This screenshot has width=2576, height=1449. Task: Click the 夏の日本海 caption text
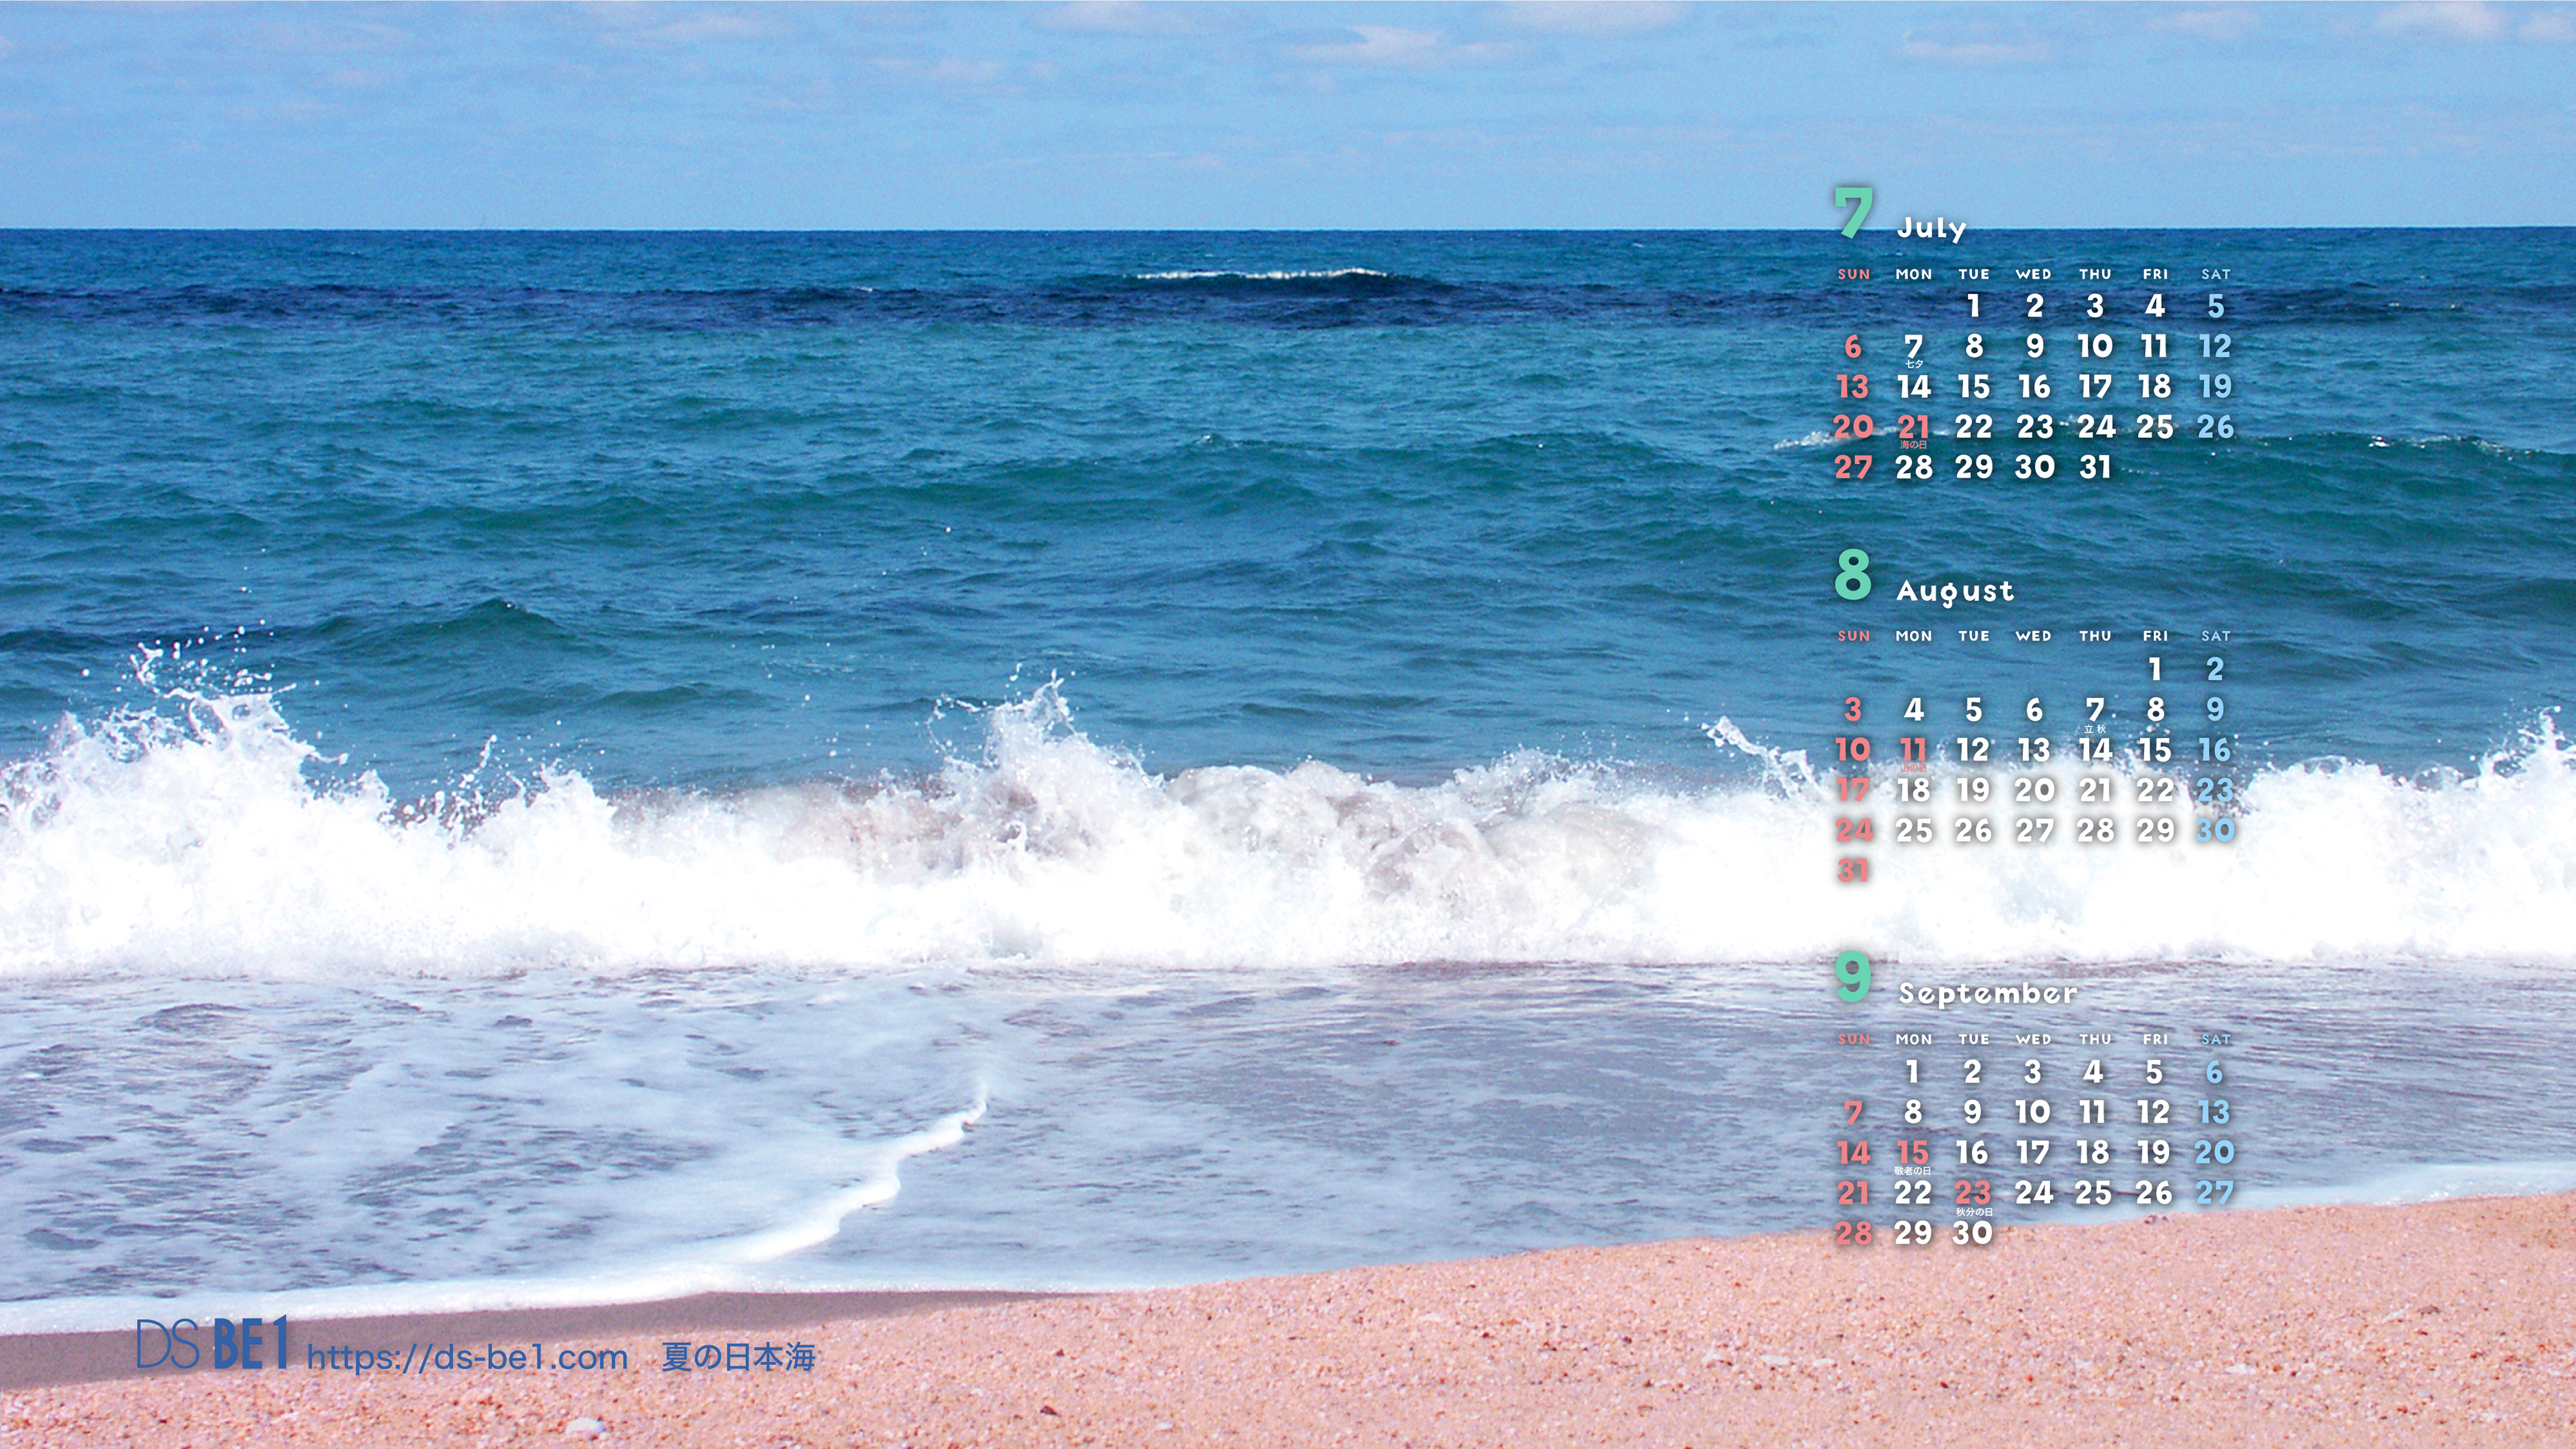point(738,1357)
